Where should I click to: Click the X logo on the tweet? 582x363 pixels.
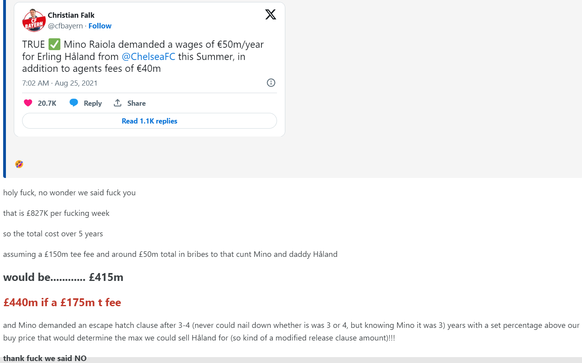pyautogui.click(x=271, y=15)
